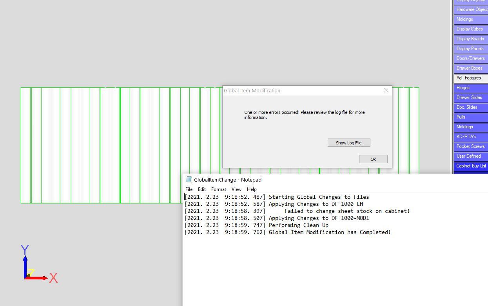The width and height of the screenshot is (488, 306).
Task: Click the X axis label of the gizmo
Action: pos(53,278)
